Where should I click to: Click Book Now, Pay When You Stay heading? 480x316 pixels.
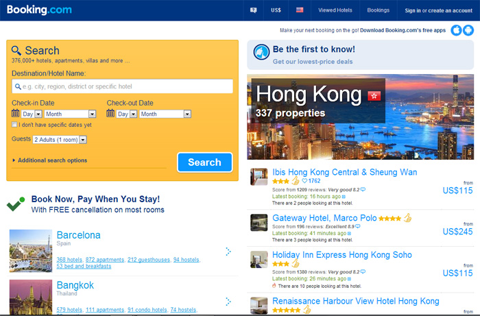pyautogui.click(x=95, y=199)
